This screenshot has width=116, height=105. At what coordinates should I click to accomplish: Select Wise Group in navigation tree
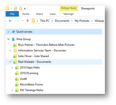[x=23, y=39]
